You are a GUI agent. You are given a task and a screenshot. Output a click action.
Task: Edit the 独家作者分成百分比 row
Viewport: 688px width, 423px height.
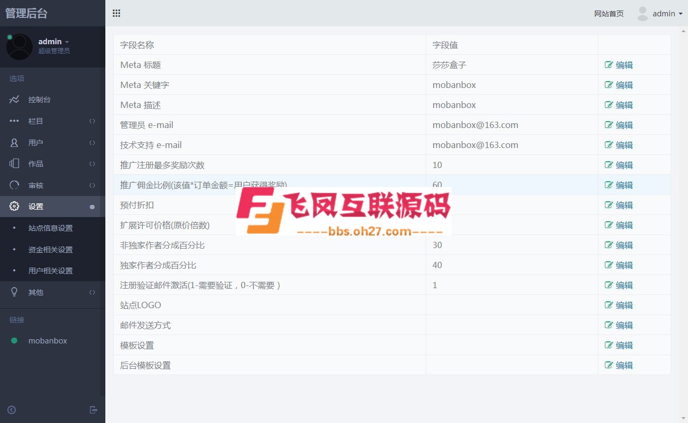[x=619, y=265]
